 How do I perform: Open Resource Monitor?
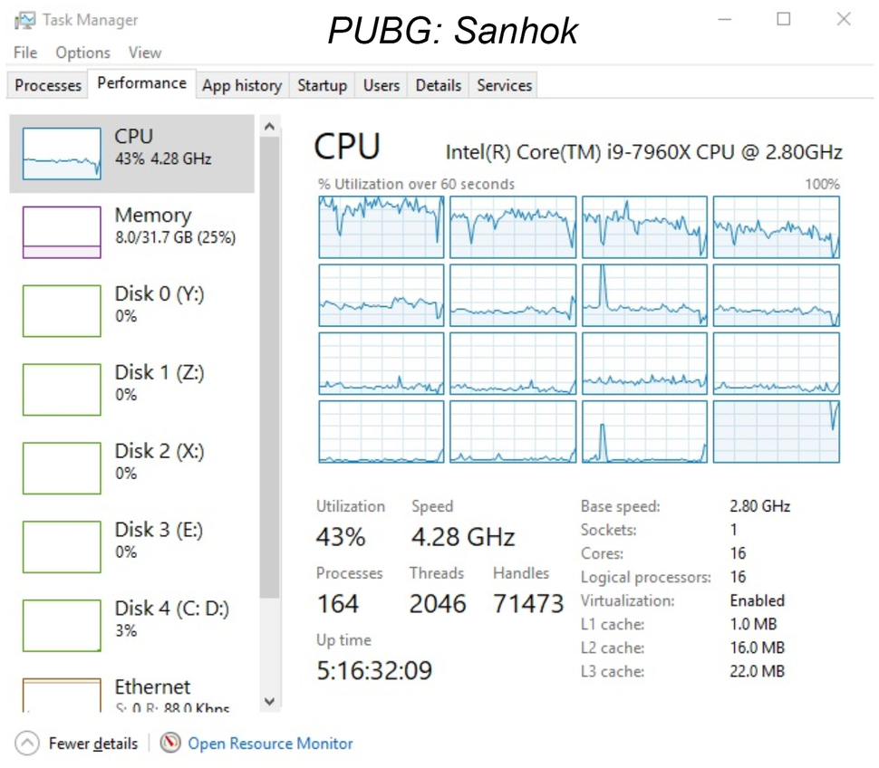[x=270, y=743]
